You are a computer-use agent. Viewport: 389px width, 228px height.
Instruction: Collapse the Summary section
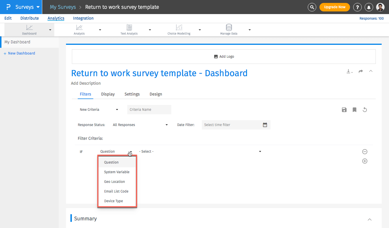pos(370,219)
